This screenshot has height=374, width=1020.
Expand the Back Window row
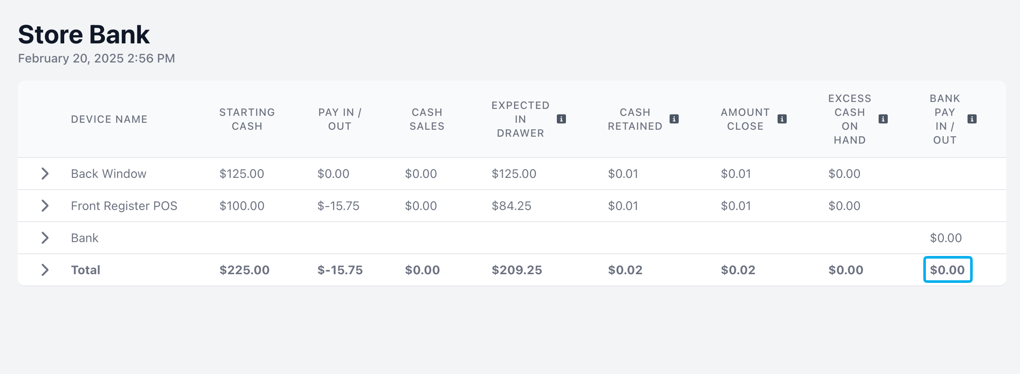(45, 174)
